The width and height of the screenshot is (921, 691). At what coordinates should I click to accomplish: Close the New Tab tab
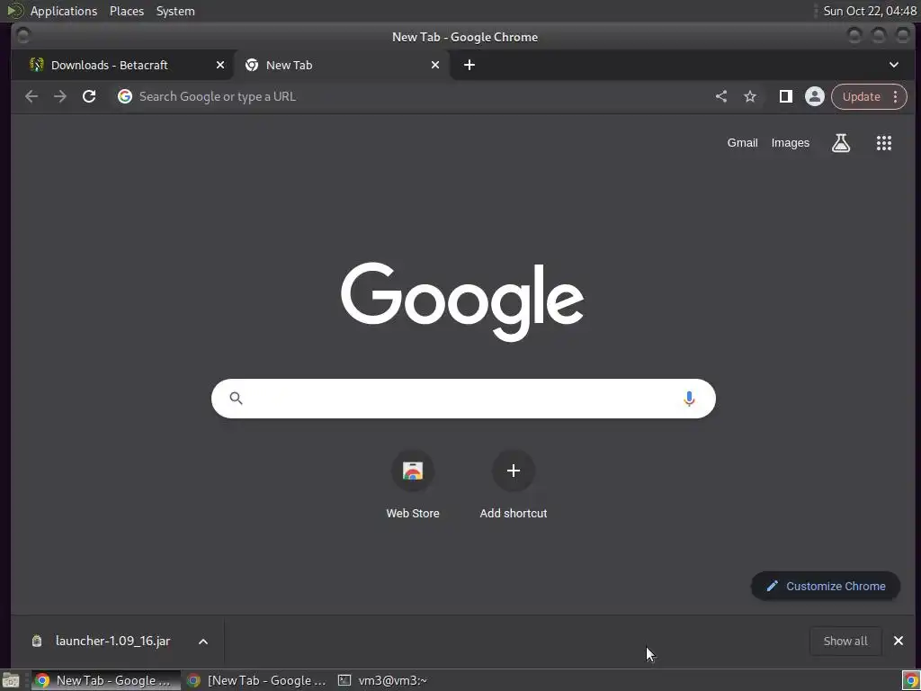click(x=435, y=65)
